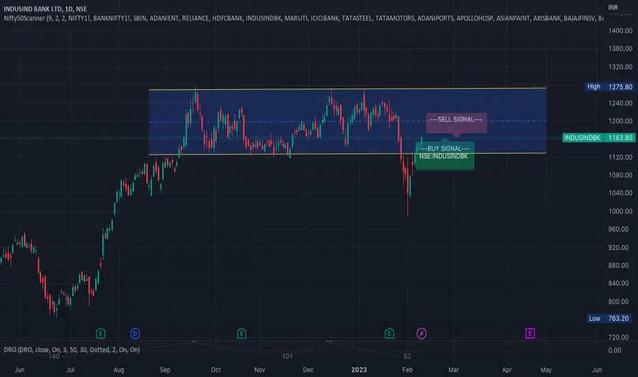Click the Apr time axis label
Viewport: 638px width, 377px height.
(507, 369)
